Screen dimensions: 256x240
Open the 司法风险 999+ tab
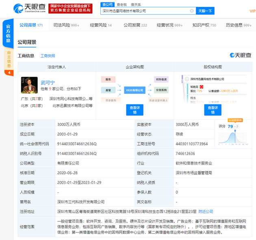pos(66,25)
